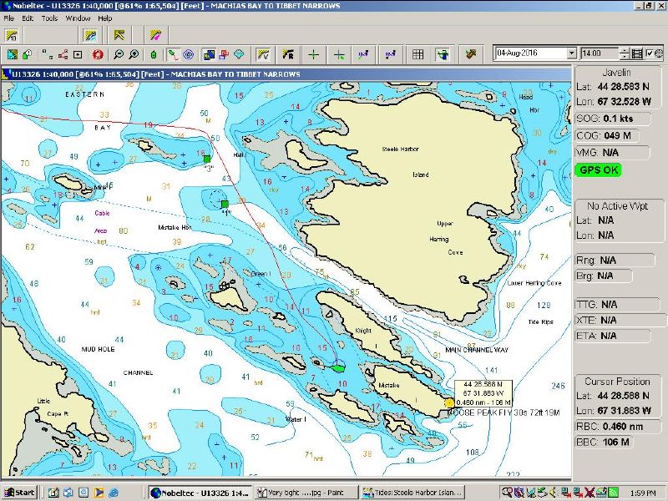Click the zoom out magnifier icon
Viewport: 668px width, 501px height.
[119, 54]
